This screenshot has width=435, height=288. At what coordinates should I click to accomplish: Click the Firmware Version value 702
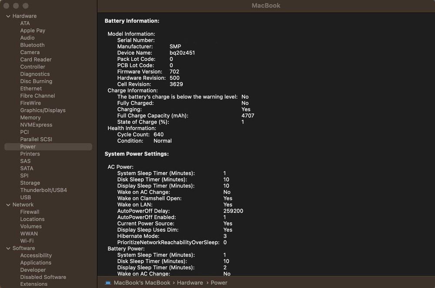click(174, 72)
